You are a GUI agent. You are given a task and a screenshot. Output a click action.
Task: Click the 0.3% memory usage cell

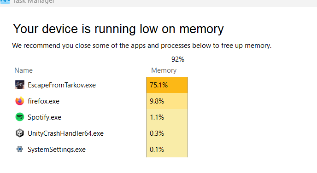(x=167, y=133)
